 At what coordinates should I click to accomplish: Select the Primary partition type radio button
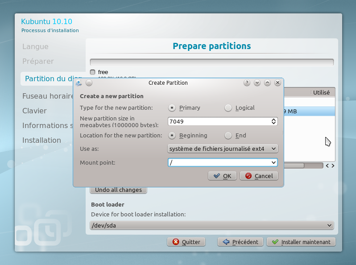tap(172, 108)
